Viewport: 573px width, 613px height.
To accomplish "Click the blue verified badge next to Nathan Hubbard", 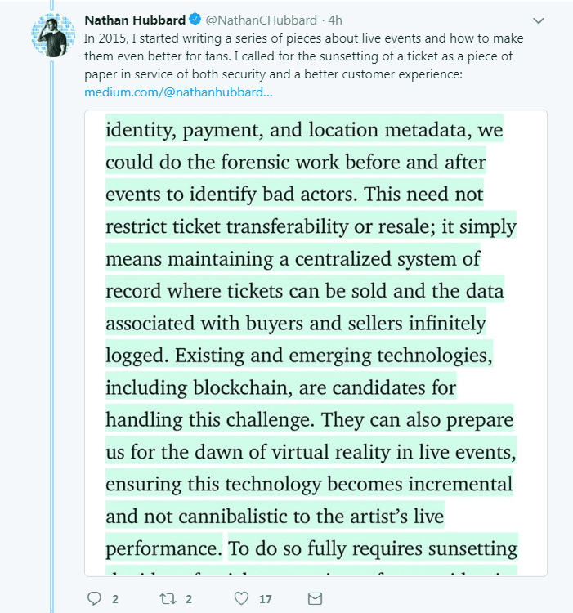I will [195, 19].
